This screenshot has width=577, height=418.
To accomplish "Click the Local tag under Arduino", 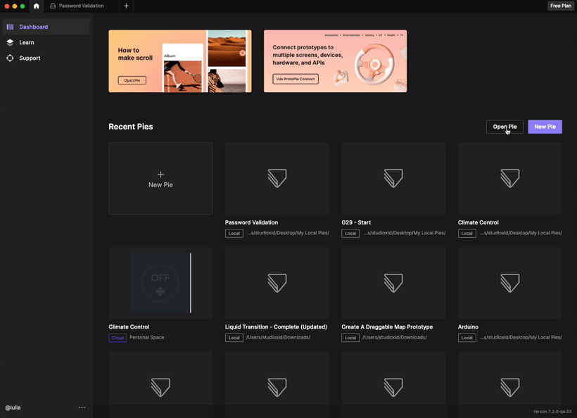I will [467, 338].
